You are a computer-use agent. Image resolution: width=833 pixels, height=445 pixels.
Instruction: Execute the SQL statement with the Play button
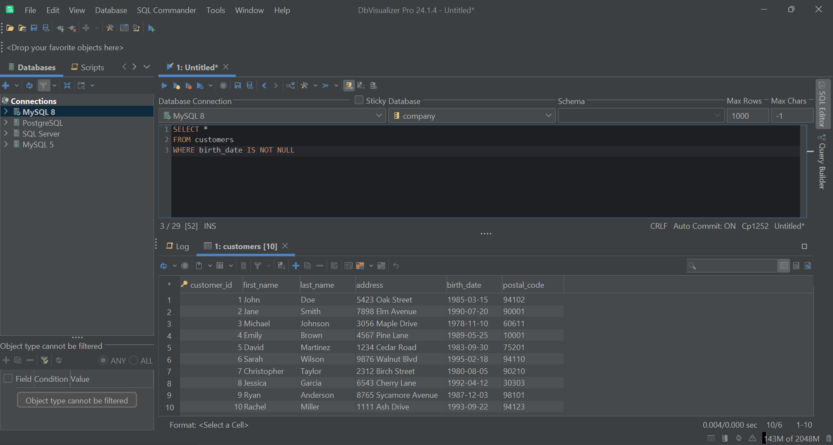point(164,85)
